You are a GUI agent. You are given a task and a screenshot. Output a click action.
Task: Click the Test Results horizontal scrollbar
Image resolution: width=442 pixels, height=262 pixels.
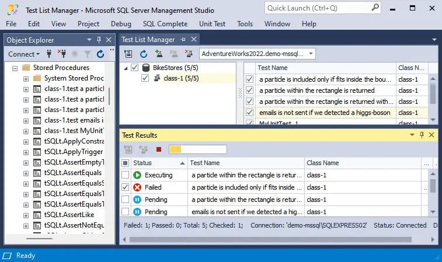[270, 239]
